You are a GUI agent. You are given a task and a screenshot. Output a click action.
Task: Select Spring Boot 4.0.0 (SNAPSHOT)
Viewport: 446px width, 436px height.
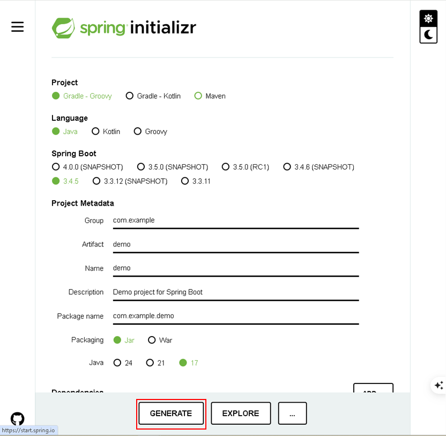tap(87, 167)
